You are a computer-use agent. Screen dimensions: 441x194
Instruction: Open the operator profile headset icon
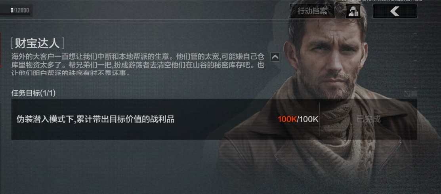[353, 11]
